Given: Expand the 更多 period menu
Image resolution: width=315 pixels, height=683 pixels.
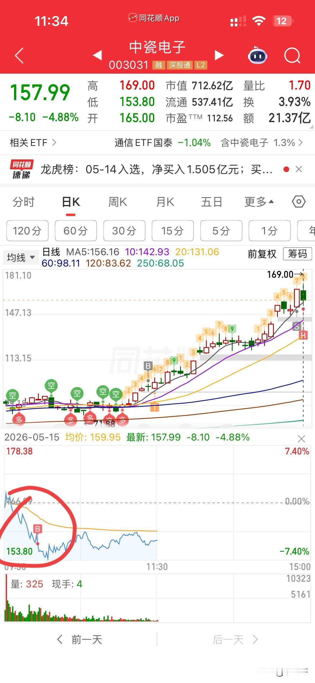Looking at the screenshot, I should click(x=259, y=202).
